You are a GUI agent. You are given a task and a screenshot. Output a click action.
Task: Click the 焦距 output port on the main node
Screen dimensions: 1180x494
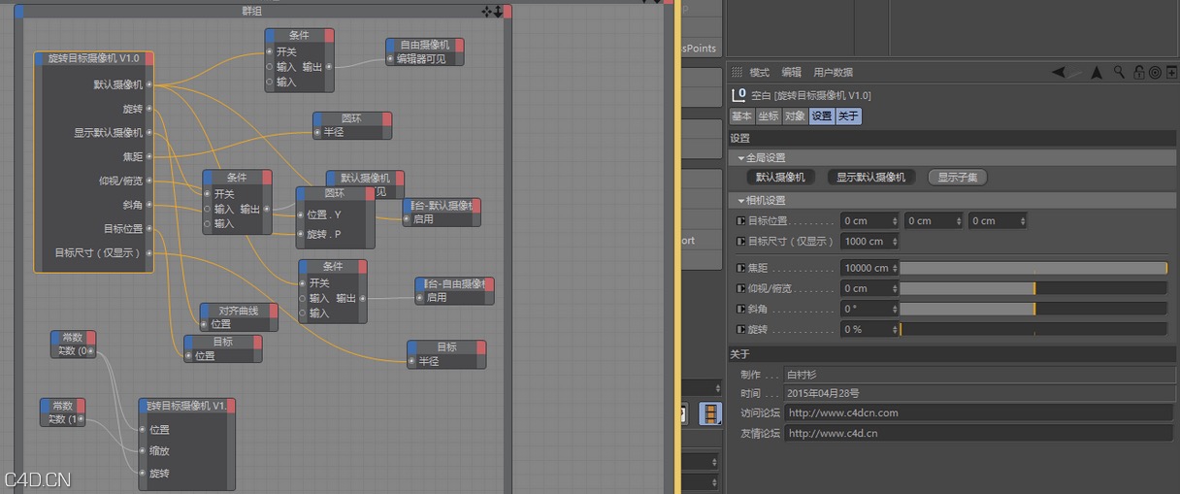149,156
